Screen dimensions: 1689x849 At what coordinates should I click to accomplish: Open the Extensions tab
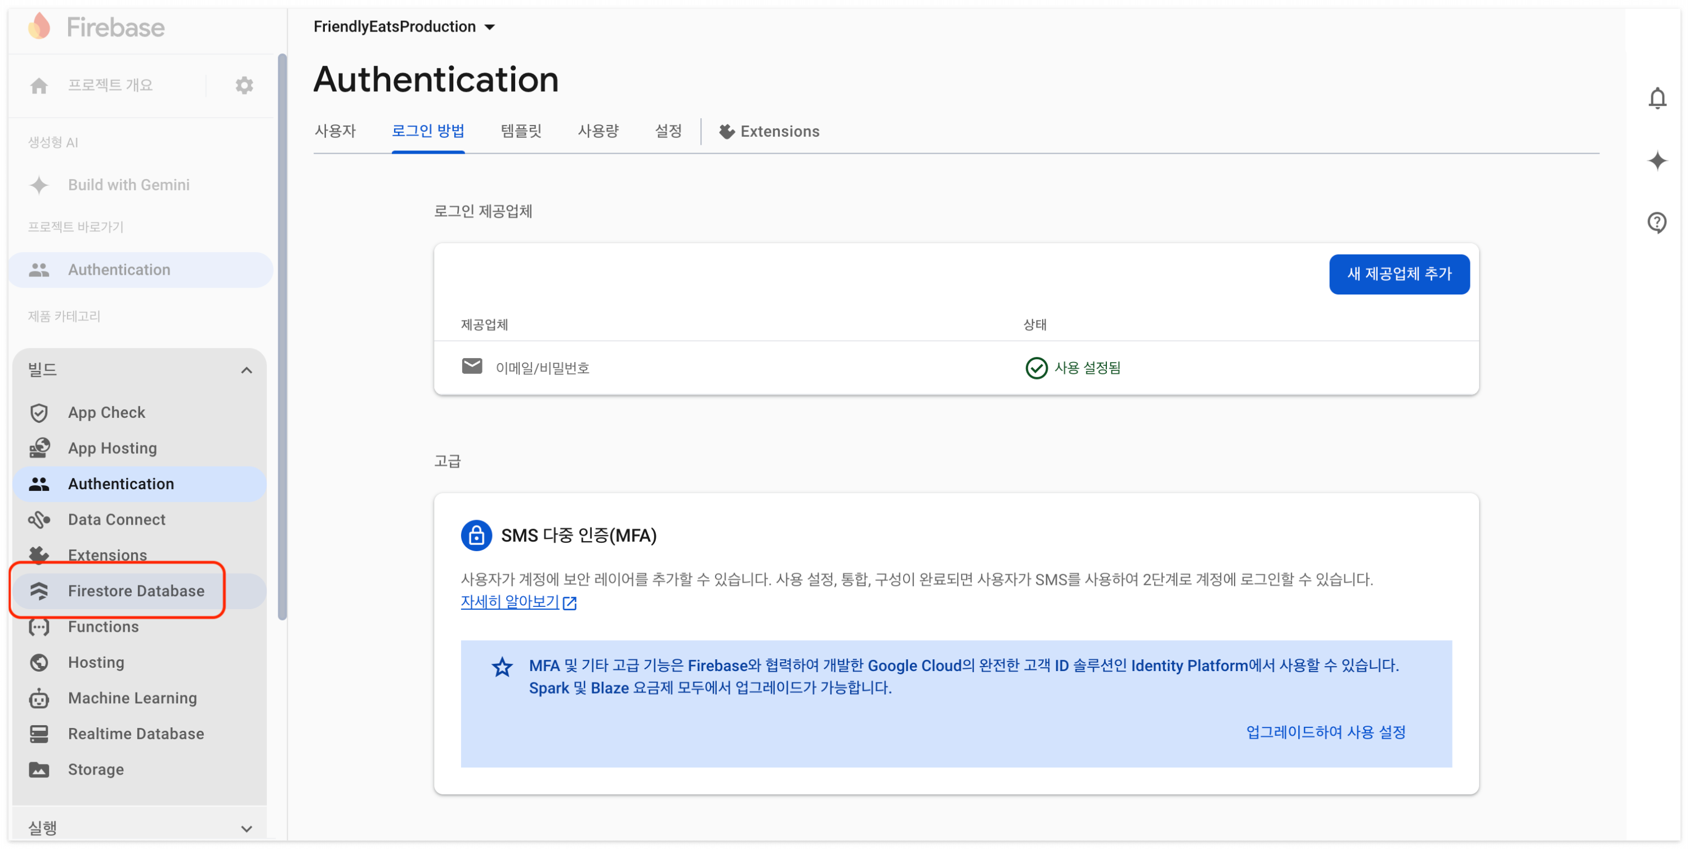[768, 132]
